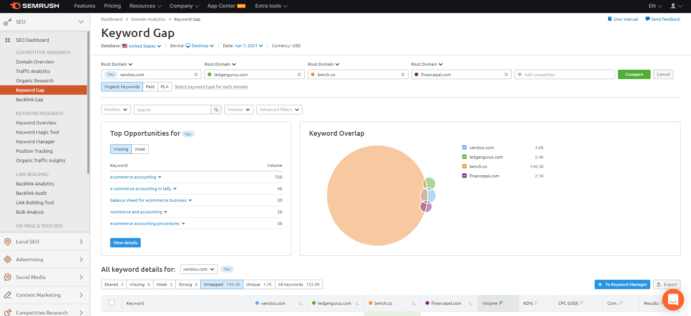Image resolution: width=691 pixels, height=316 pixels.
Task: Toggle the bench.co overlap checkbox
Action: click(464, 167)
